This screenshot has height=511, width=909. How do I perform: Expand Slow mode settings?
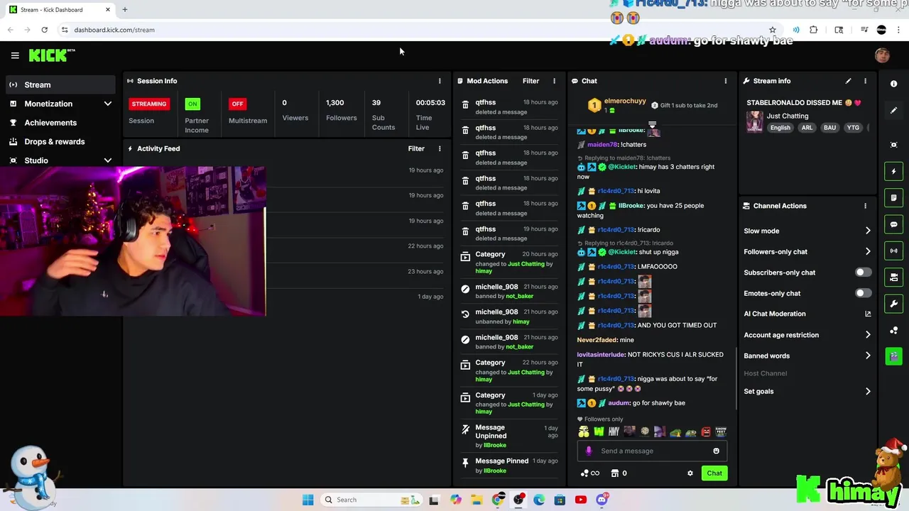[x=807, y=231]
